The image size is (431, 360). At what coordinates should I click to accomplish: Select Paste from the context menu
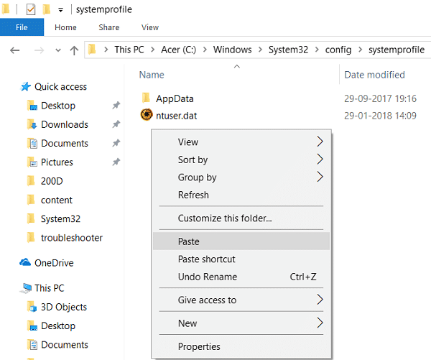pyautogui.click(x=189, y=241)
